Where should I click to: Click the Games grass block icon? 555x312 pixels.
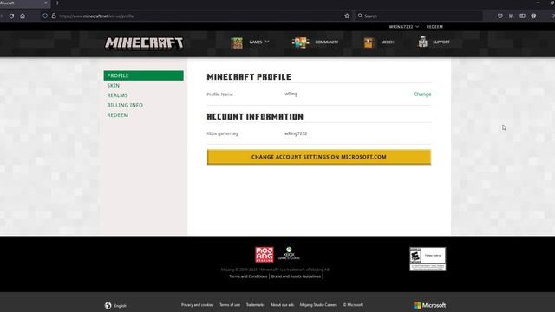point(237,42)
